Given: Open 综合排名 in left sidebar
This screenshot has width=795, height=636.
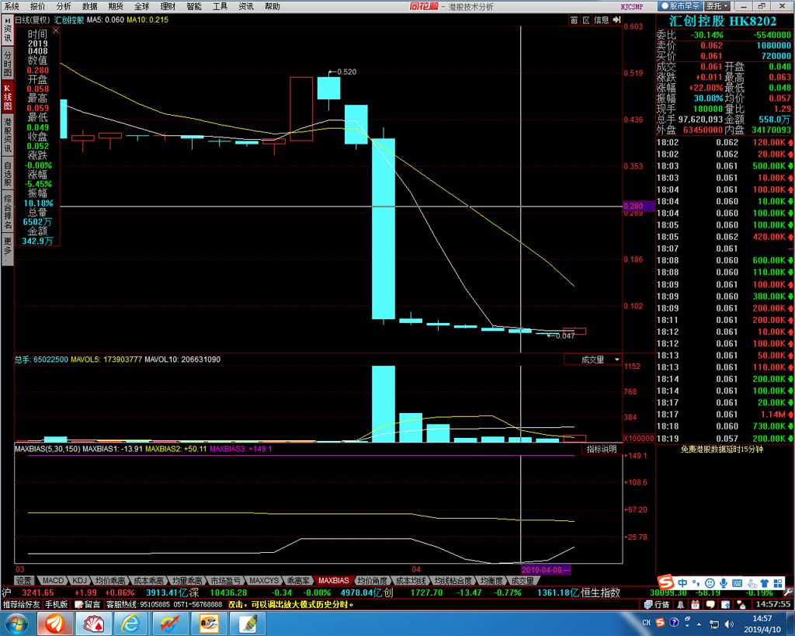Looking at the screenshot, I should pos(8,211).
